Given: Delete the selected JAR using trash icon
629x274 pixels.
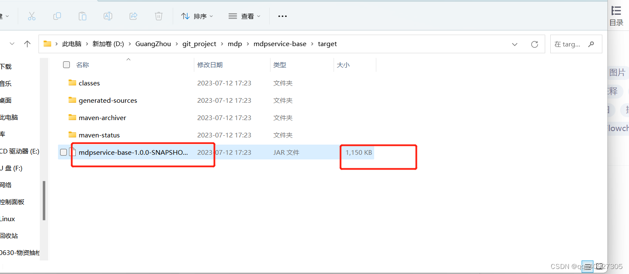Looking at the screenshot, I should click(x=158, y=16).
